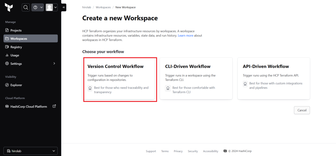Choose API-Driven Workflow card
The height and width of the screenshot is (156, 336).
(x=274, y=78)
